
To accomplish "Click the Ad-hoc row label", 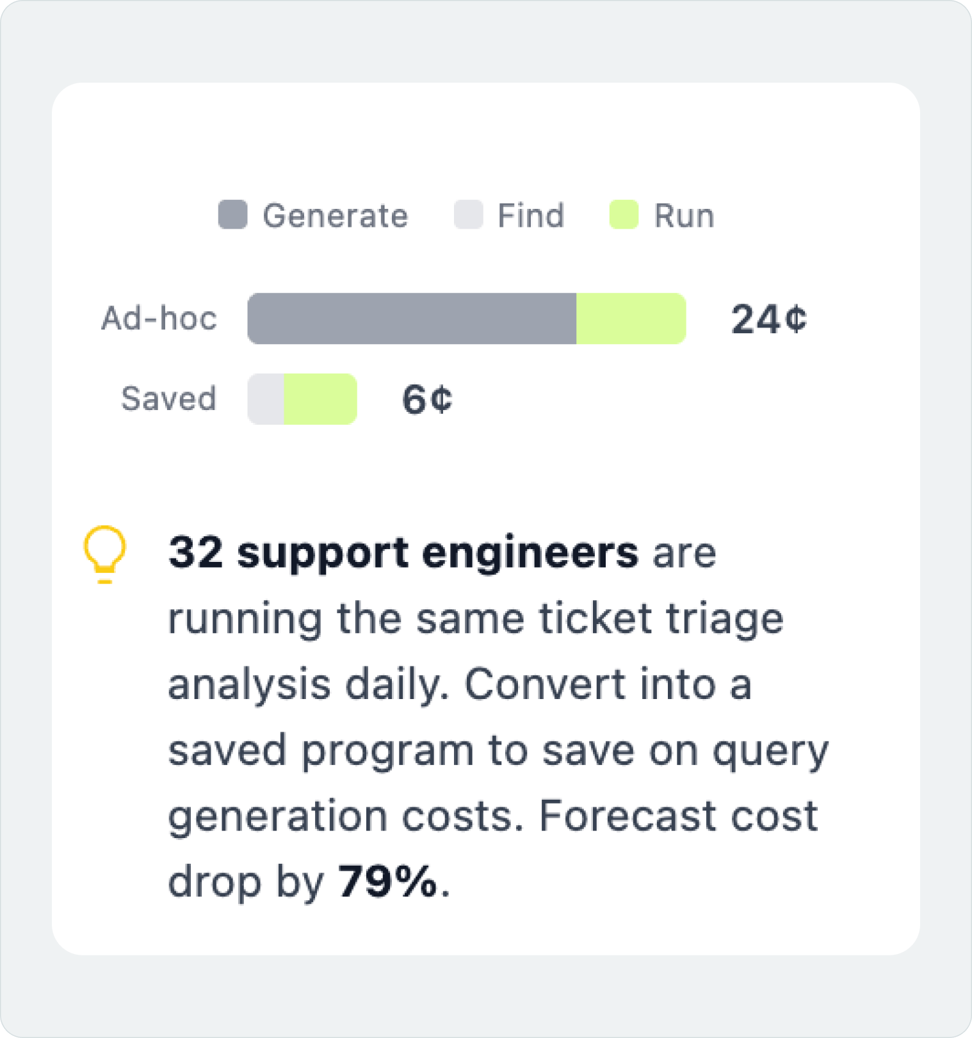I will (159, 318).
